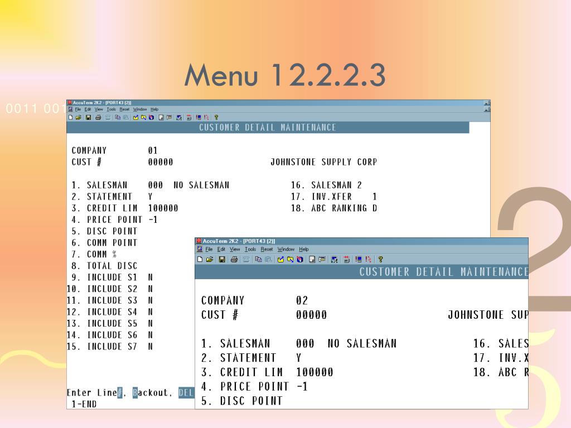Click "18. ABC RANKING D" line in back window
The width and height of the screenshot is (571, 428).
point(334,208)
